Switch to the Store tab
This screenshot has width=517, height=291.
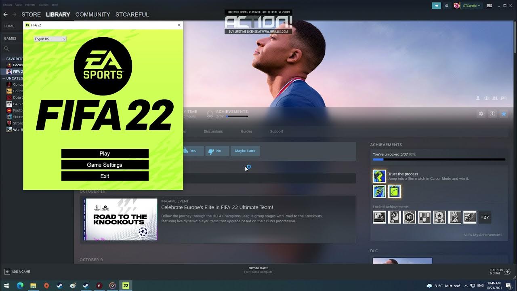[31, 15]
